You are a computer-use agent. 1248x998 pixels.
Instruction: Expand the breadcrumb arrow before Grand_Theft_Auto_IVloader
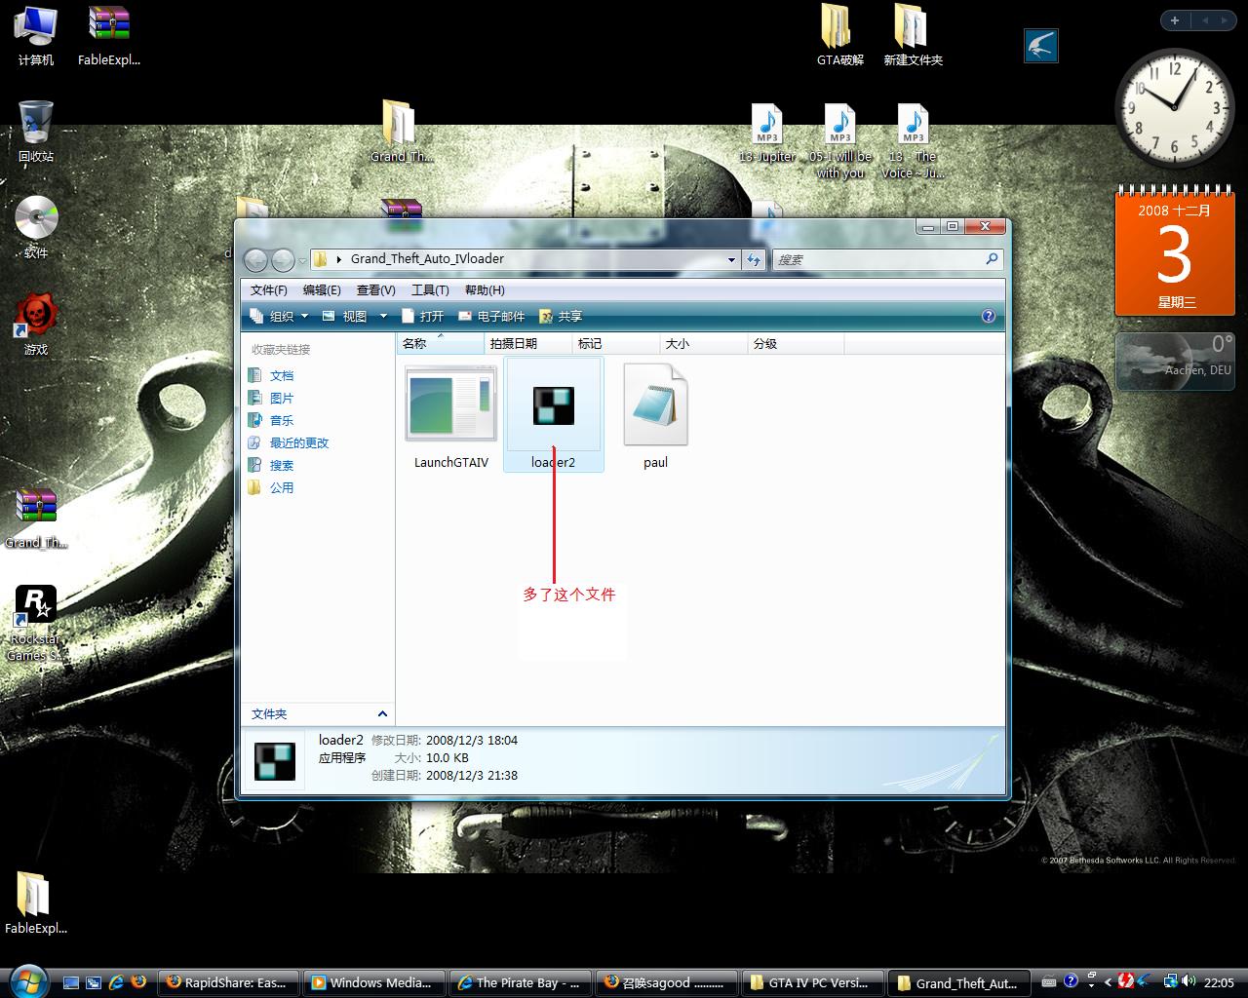(339, 259)
